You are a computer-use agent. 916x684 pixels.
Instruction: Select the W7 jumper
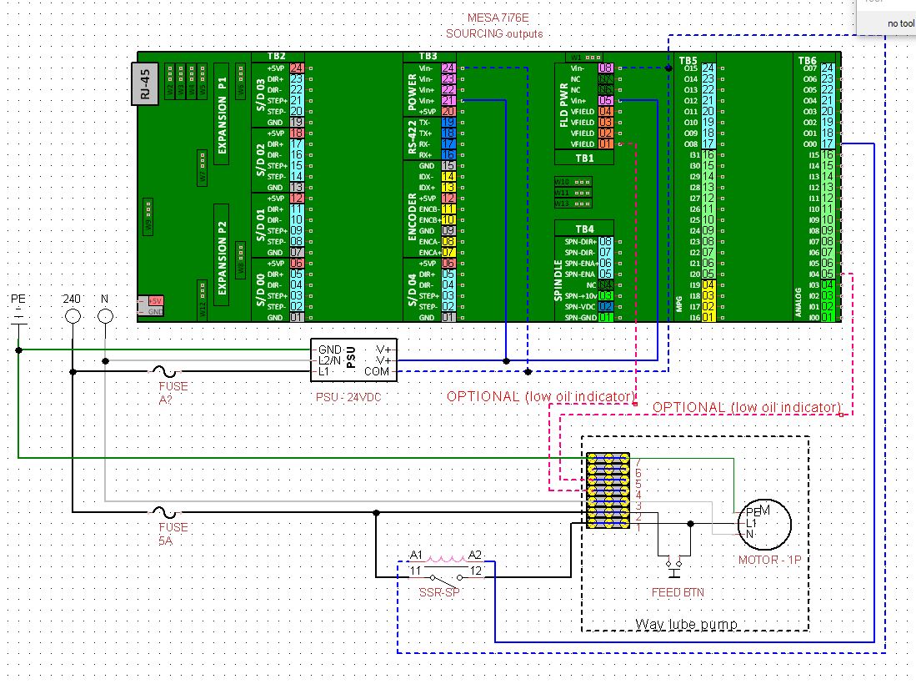coord(203,168)
